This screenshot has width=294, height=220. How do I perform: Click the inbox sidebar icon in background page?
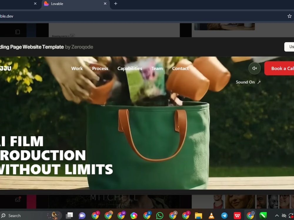pyautogui.click(x=18, y=199)
